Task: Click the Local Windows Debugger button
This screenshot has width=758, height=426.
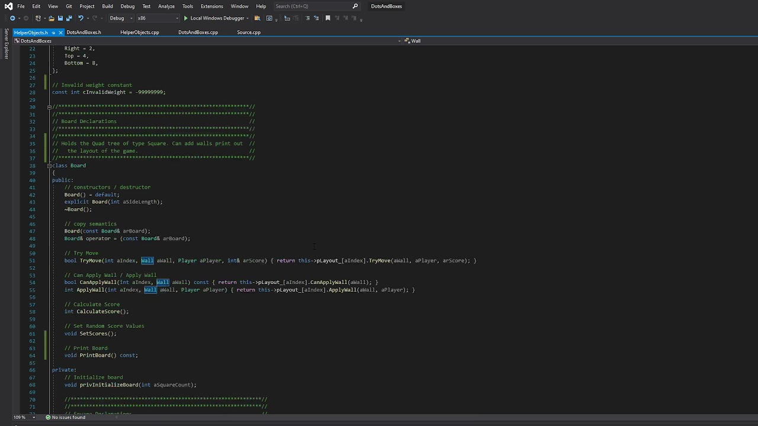Action: click(x=217, y=18)
